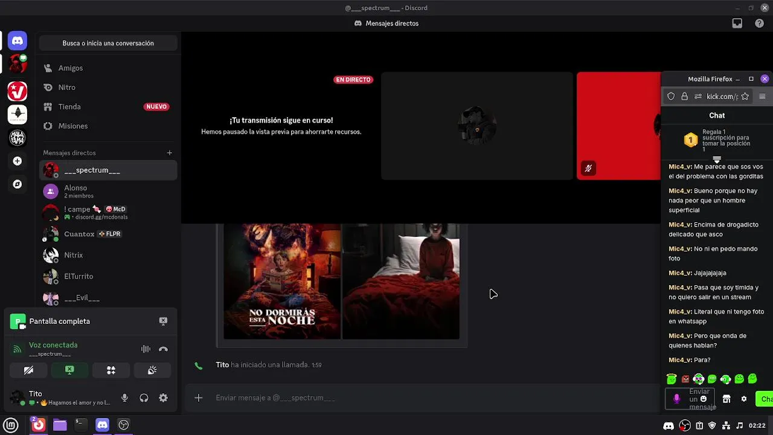This screenshot has height=435, width=773.
Task: Bookmark page with Firefox star icon
Action: (x=745, y=97)
